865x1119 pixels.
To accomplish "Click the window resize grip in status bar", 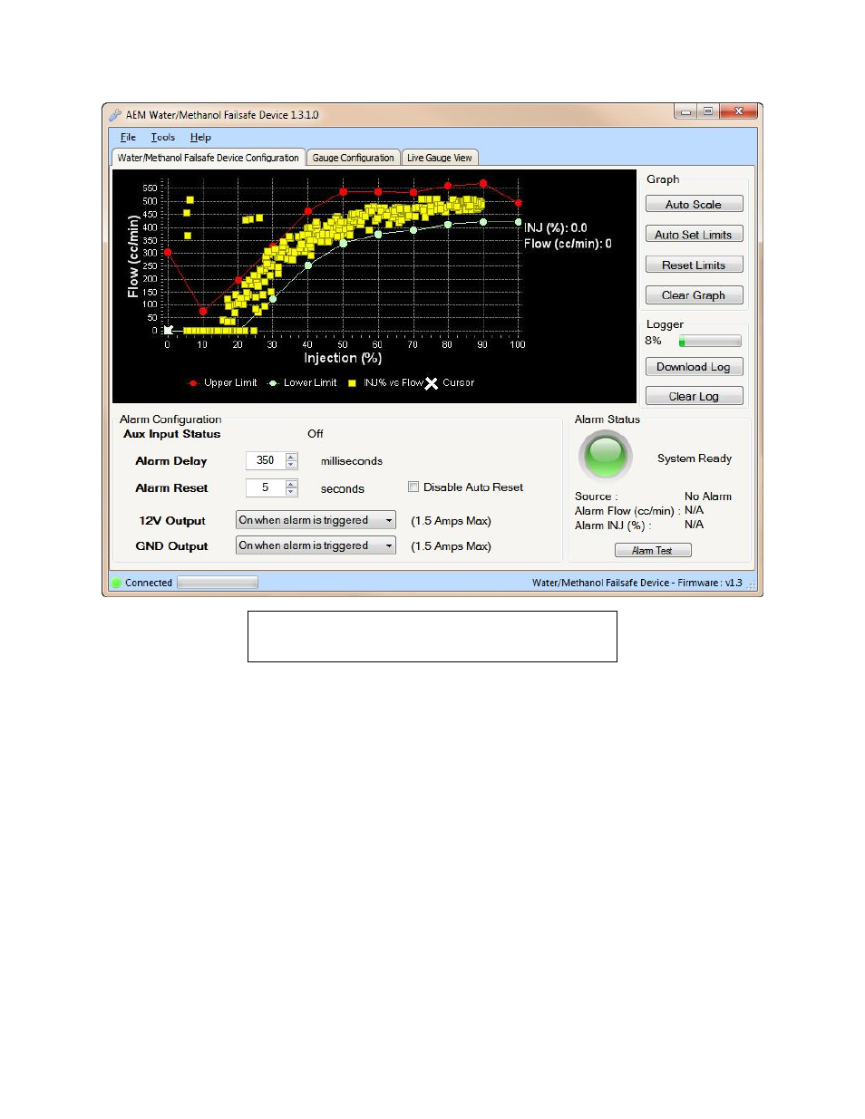I will pos(752,585).
